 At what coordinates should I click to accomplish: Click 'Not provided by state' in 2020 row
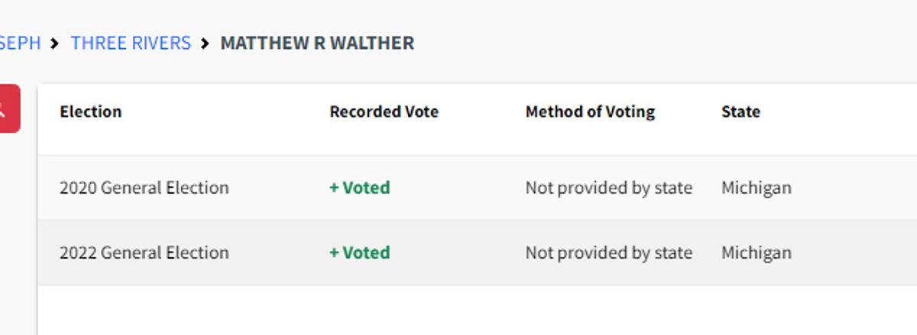point(608,188)
